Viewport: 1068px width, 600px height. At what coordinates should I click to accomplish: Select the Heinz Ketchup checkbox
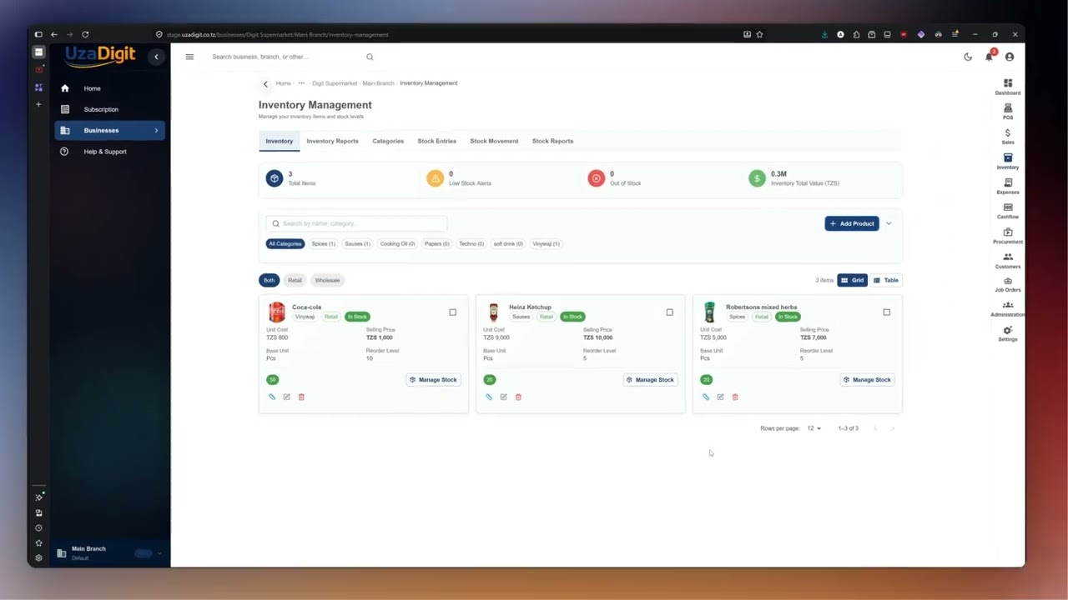point(669,312)
